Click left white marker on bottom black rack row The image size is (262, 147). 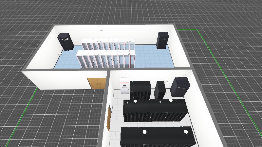(x=144, y=132)
